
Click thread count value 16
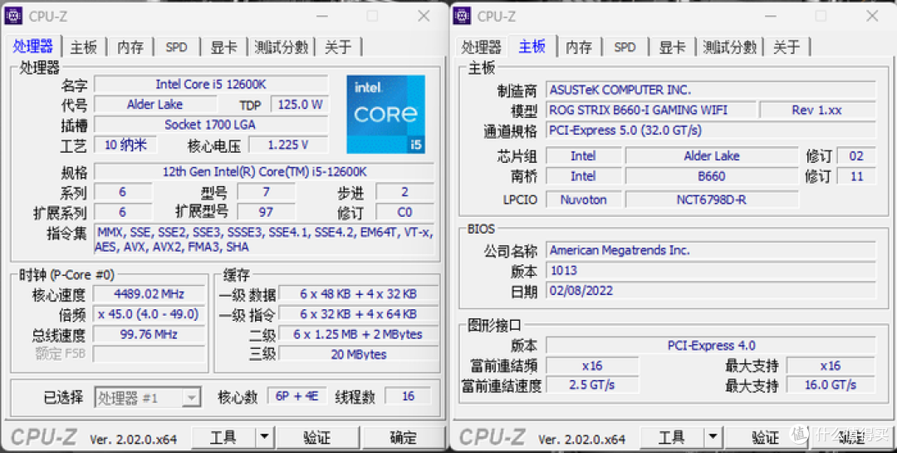(x=408, y=396)
